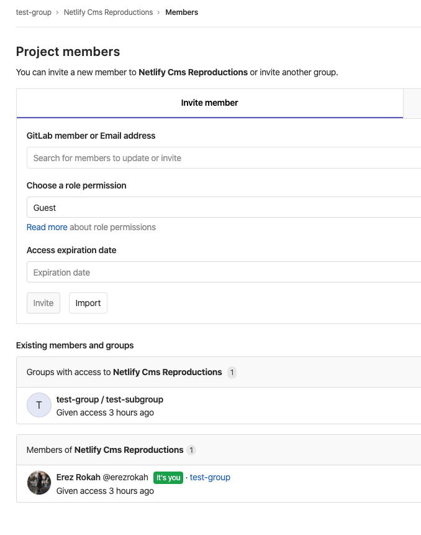The height and width of the screenshot is (535, 421).
Task: Switch to the Invite member tab
Action: coord(209,103)
